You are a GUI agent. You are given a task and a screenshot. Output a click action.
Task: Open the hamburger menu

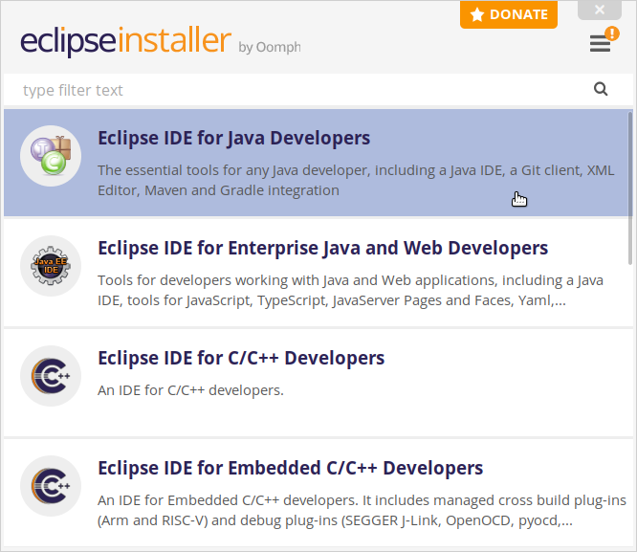pyautogui.click(x=600, y=44)
